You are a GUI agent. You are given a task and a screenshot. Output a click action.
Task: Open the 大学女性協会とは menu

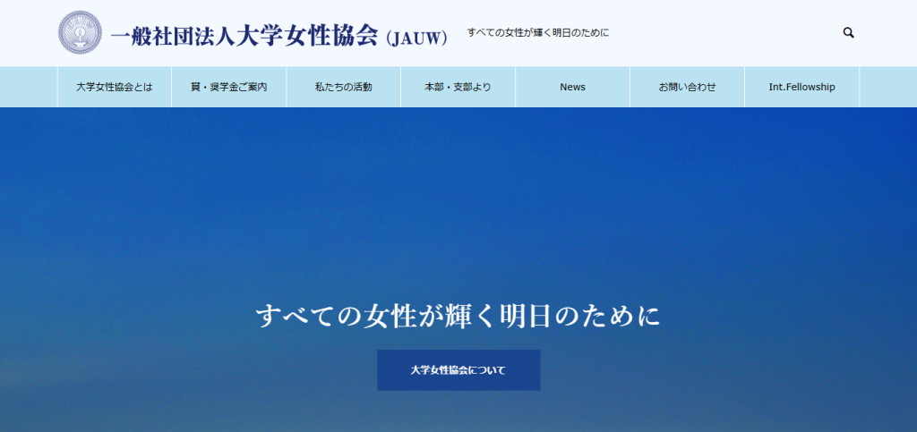[x=115, y=88]
